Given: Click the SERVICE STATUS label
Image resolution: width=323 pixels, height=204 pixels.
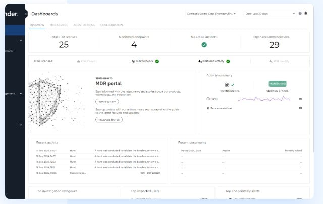Looking at the screenshot, I should [x=278, y=91].
